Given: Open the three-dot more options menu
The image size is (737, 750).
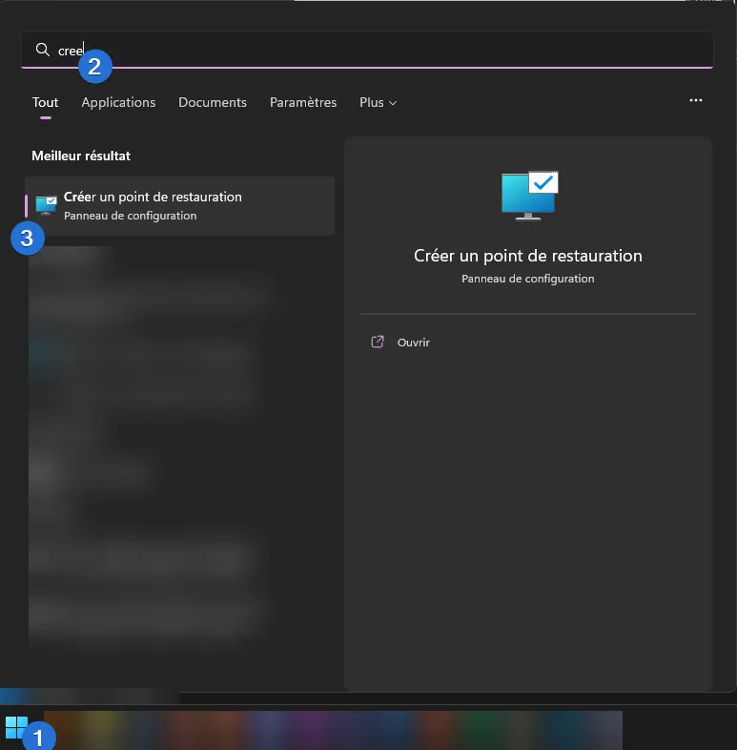Looking at the screenshot, I should [696, 101].
